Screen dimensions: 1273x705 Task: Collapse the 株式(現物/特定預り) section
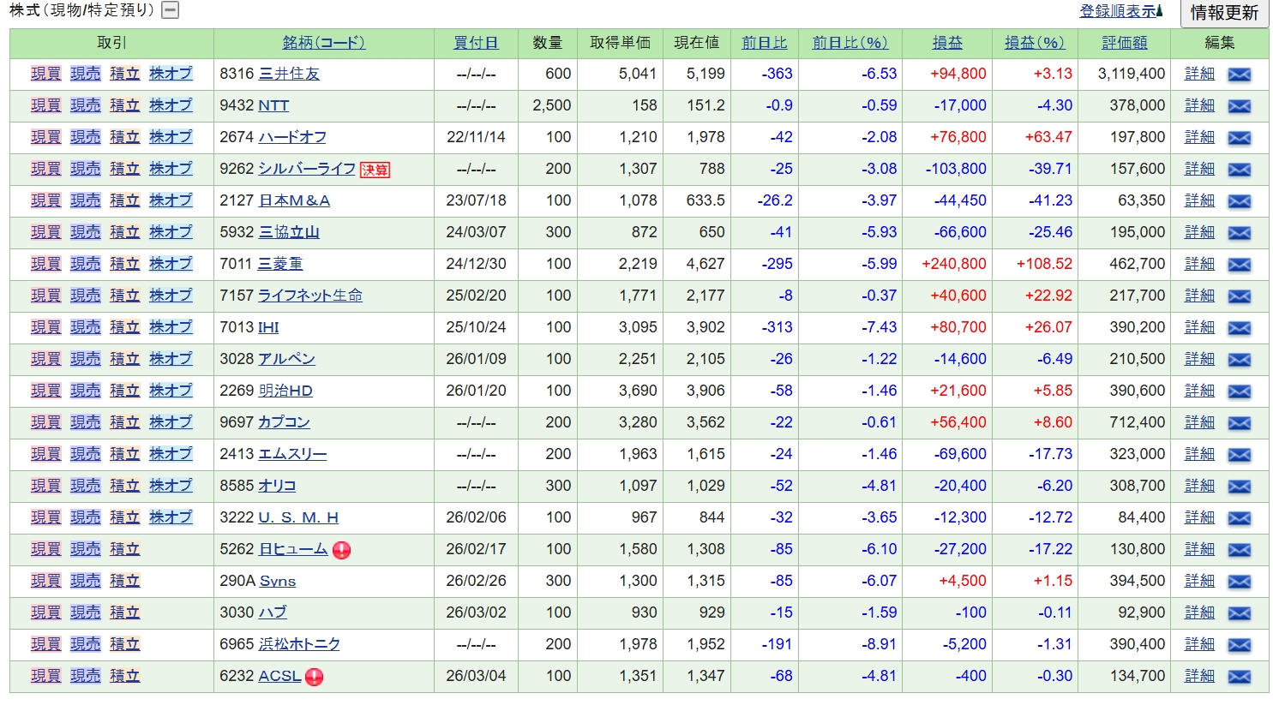point(171,10)
